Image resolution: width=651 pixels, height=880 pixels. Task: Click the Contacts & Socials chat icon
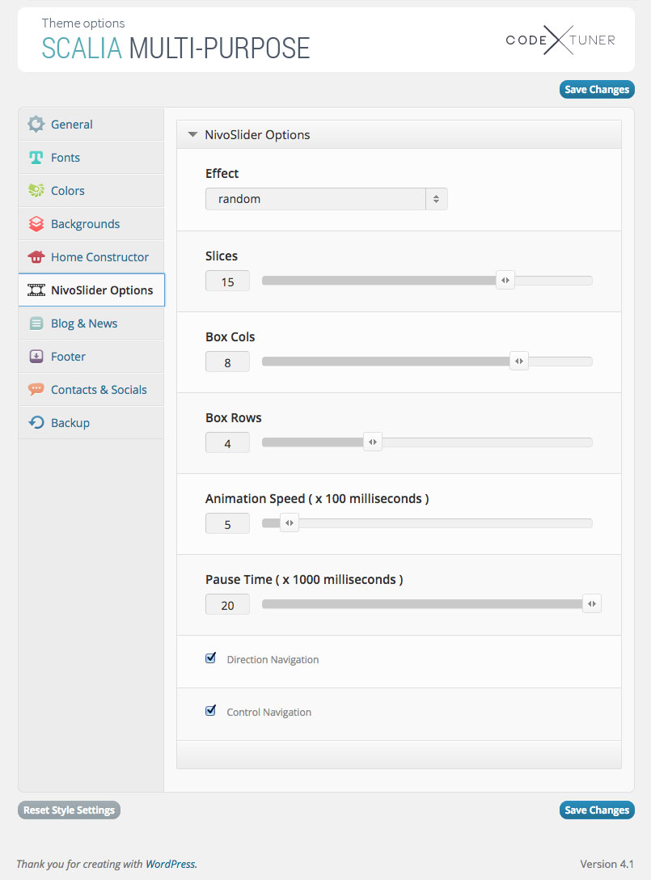pos(36,390)
